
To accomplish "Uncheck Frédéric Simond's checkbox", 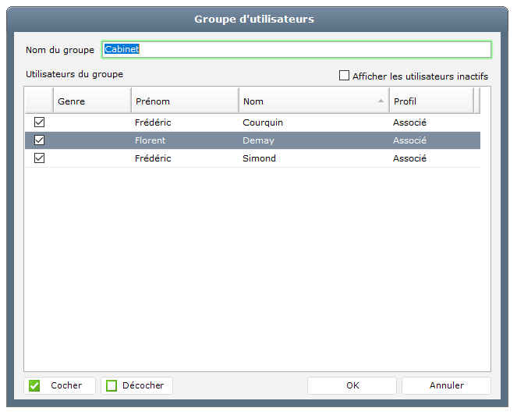I will 39,158.
